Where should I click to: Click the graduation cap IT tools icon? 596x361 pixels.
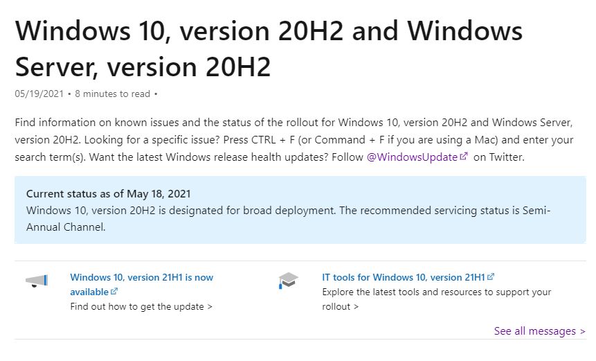(288, 281)
